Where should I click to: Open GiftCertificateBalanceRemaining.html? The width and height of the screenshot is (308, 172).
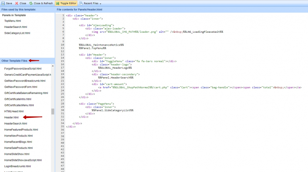[x=26, y=93]
